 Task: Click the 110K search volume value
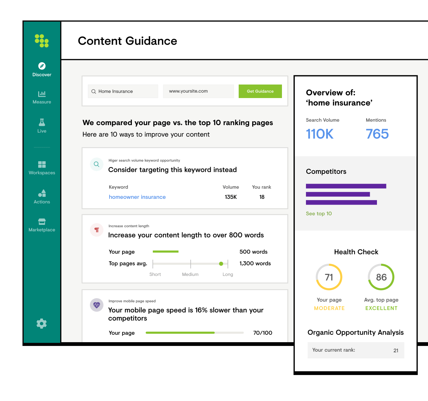[x=320, y=134]
